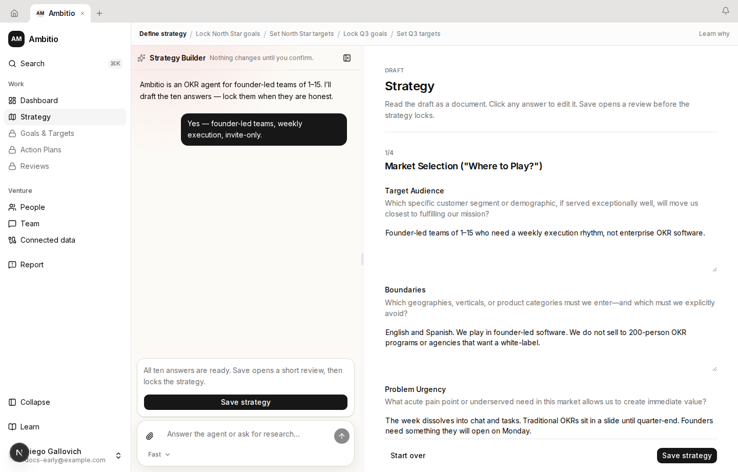
Task: Close the Ambitio tab
Action: (83, 13)
